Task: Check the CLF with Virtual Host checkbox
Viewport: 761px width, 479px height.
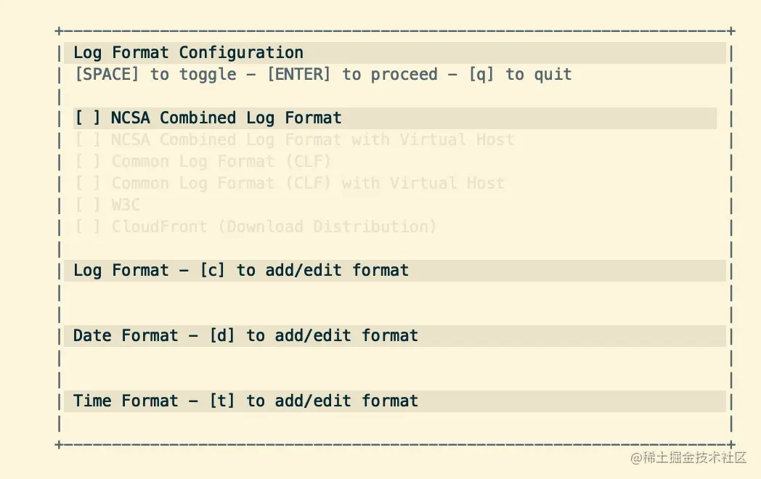Action: (87, 183)
